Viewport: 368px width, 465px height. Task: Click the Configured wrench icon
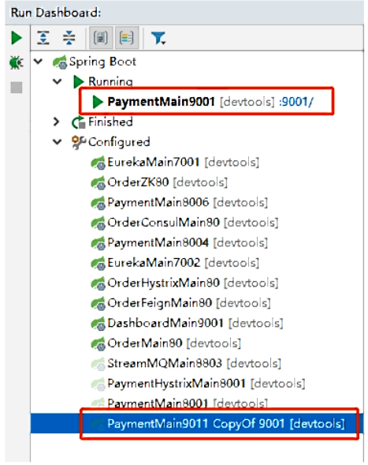coord(79,142)
